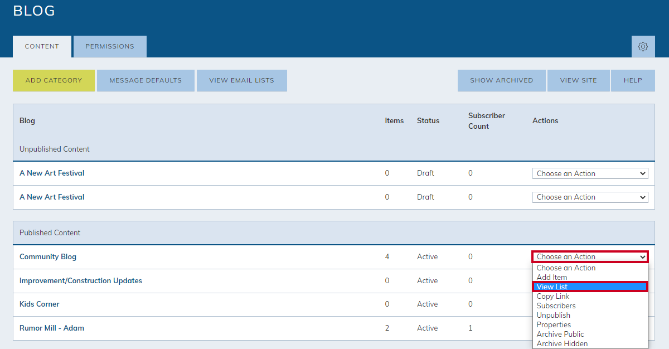Click subscriber count 1 for Rumor Mill - Adam
669x349 pixels.
[x=471, y=328]
